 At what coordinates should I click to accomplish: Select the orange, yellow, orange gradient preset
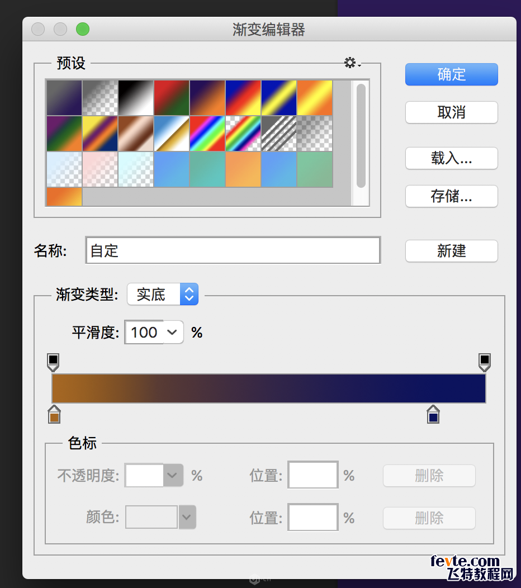(x=315, y=97)
